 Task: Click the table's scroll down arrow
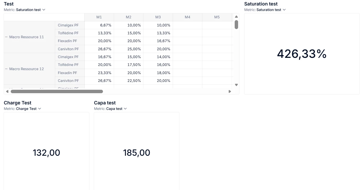[236, 85]
